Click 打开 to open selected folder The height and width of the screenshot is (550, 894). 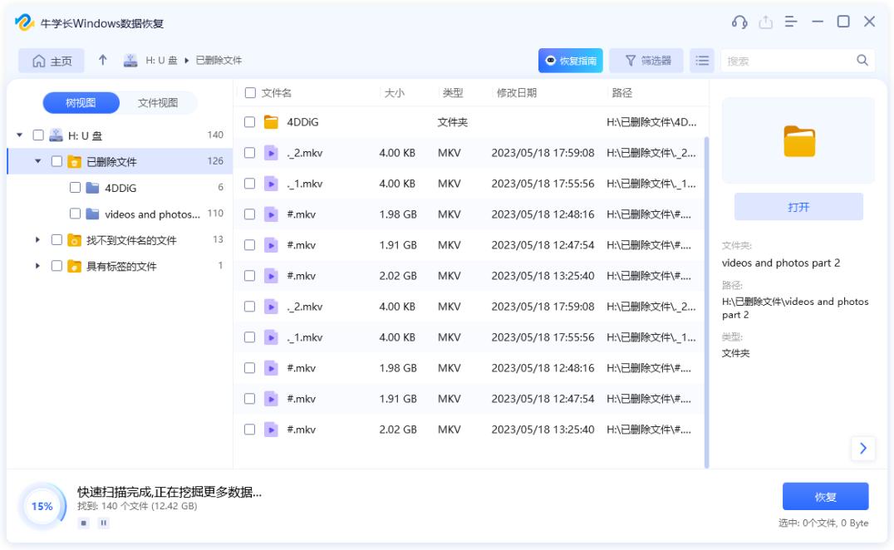[x=798, y=206]
